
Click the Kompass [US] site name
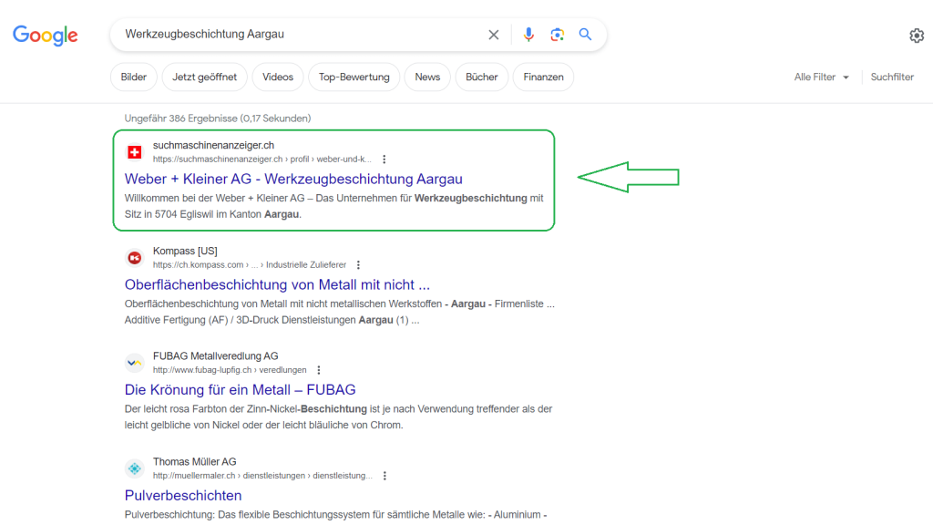[185, 251]
